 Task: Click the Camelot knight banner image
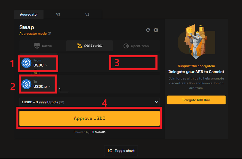pyautogui.click(x=196, y=41)
